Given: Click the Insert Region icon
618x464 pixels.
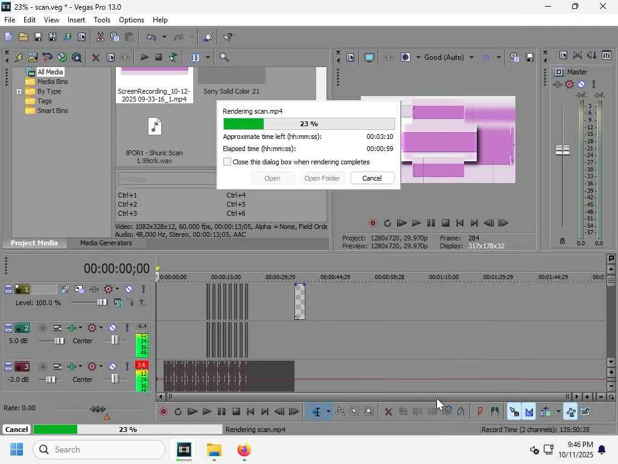Looking at the screenshot, I should point(495,412).
